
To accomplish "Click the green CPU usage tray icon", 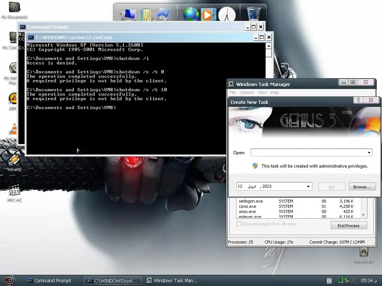I will point(340,280).
